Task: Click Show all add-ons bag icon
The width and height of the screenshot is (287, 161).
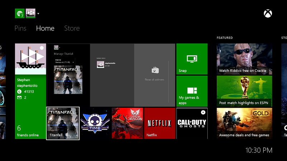Action: point(155,70)
